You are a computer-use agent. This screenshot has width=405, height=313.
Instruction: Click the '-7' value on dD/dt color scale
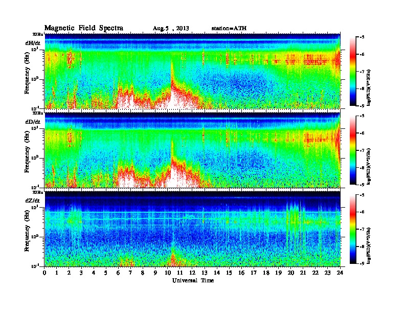point(363,150)
